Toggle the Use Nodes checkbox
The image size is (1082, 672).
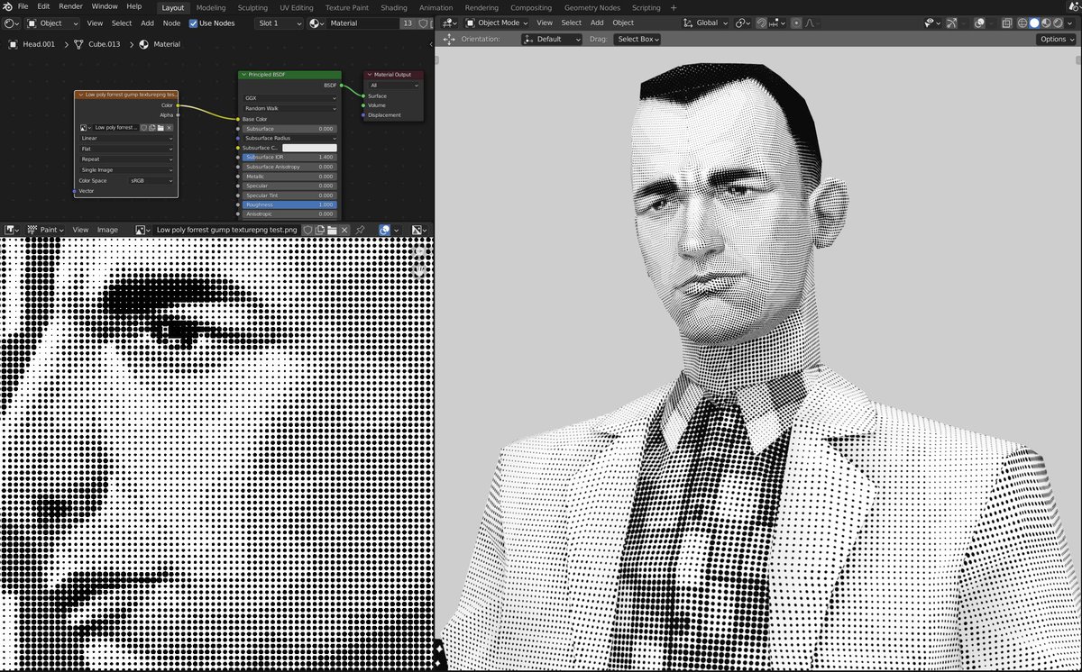[x=194, y=23]
